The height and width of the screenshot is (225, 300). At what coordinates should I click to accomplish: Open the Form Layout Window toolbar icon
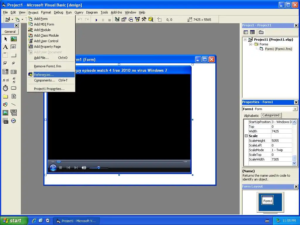pos(131,20)
